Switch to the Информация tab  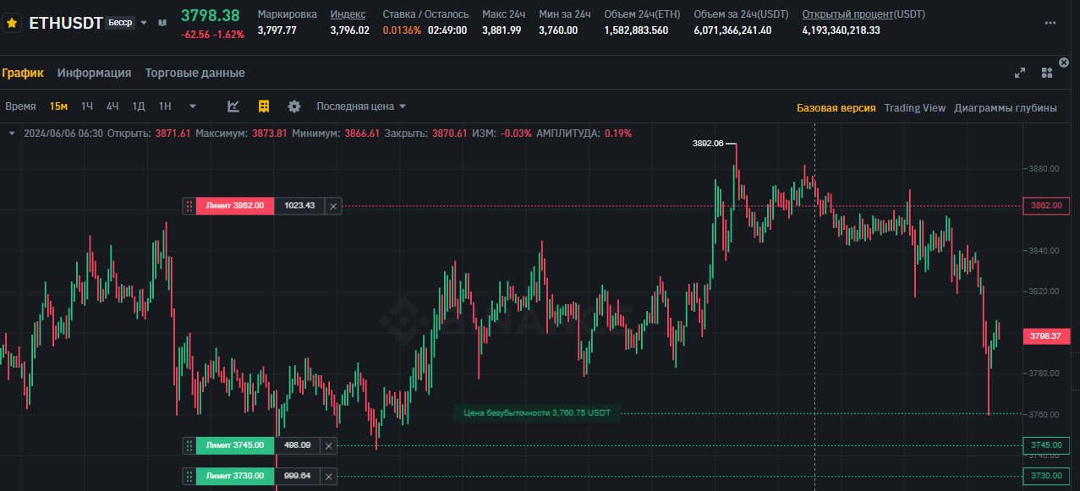[94, 74]
